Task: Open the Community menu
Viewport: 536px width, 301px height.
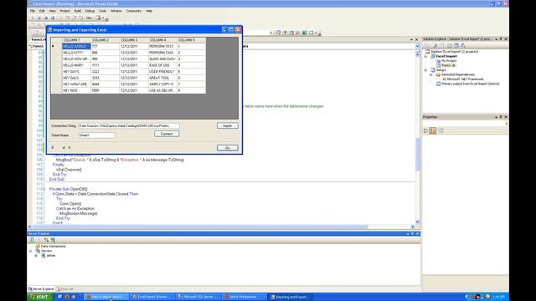Action: point(134,11)
